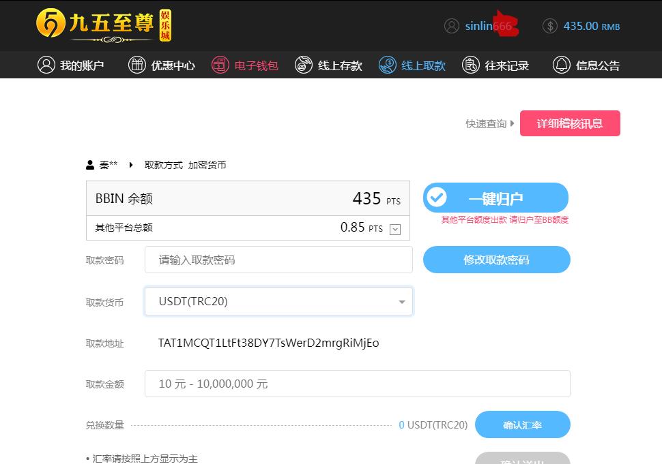Select 线上取款 tab
Viewport: 662px width, 464px height.
coord(412,65)
